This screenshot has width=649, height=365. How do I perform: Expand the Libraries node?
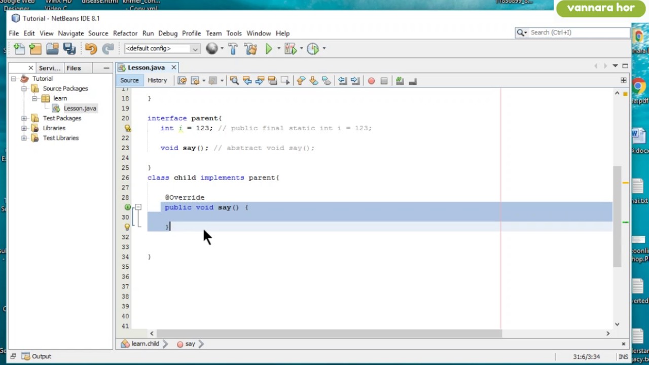(x=24, y=128)
